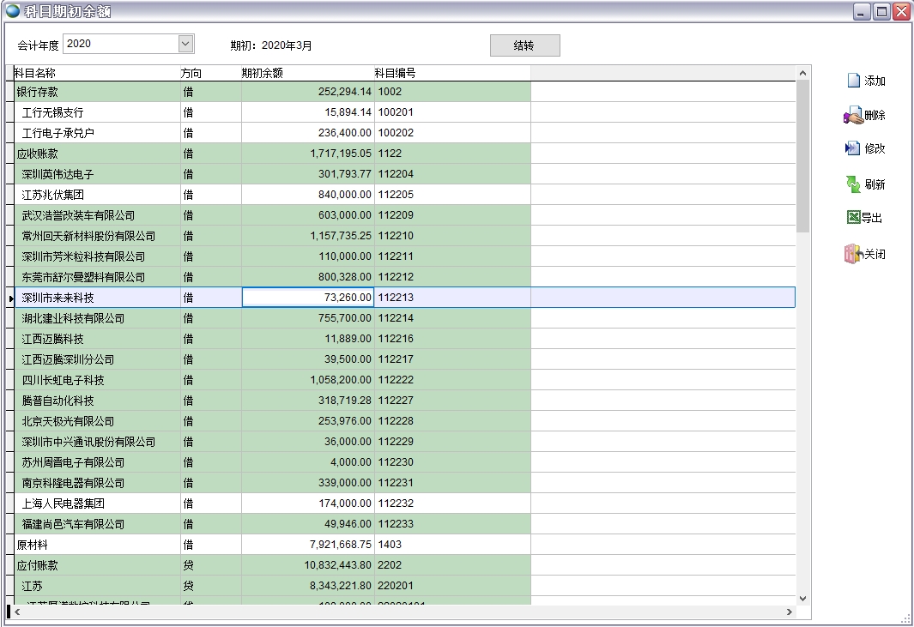Click the Close (关闭) door icon
The image size is (914, 627).
(853, 255)
